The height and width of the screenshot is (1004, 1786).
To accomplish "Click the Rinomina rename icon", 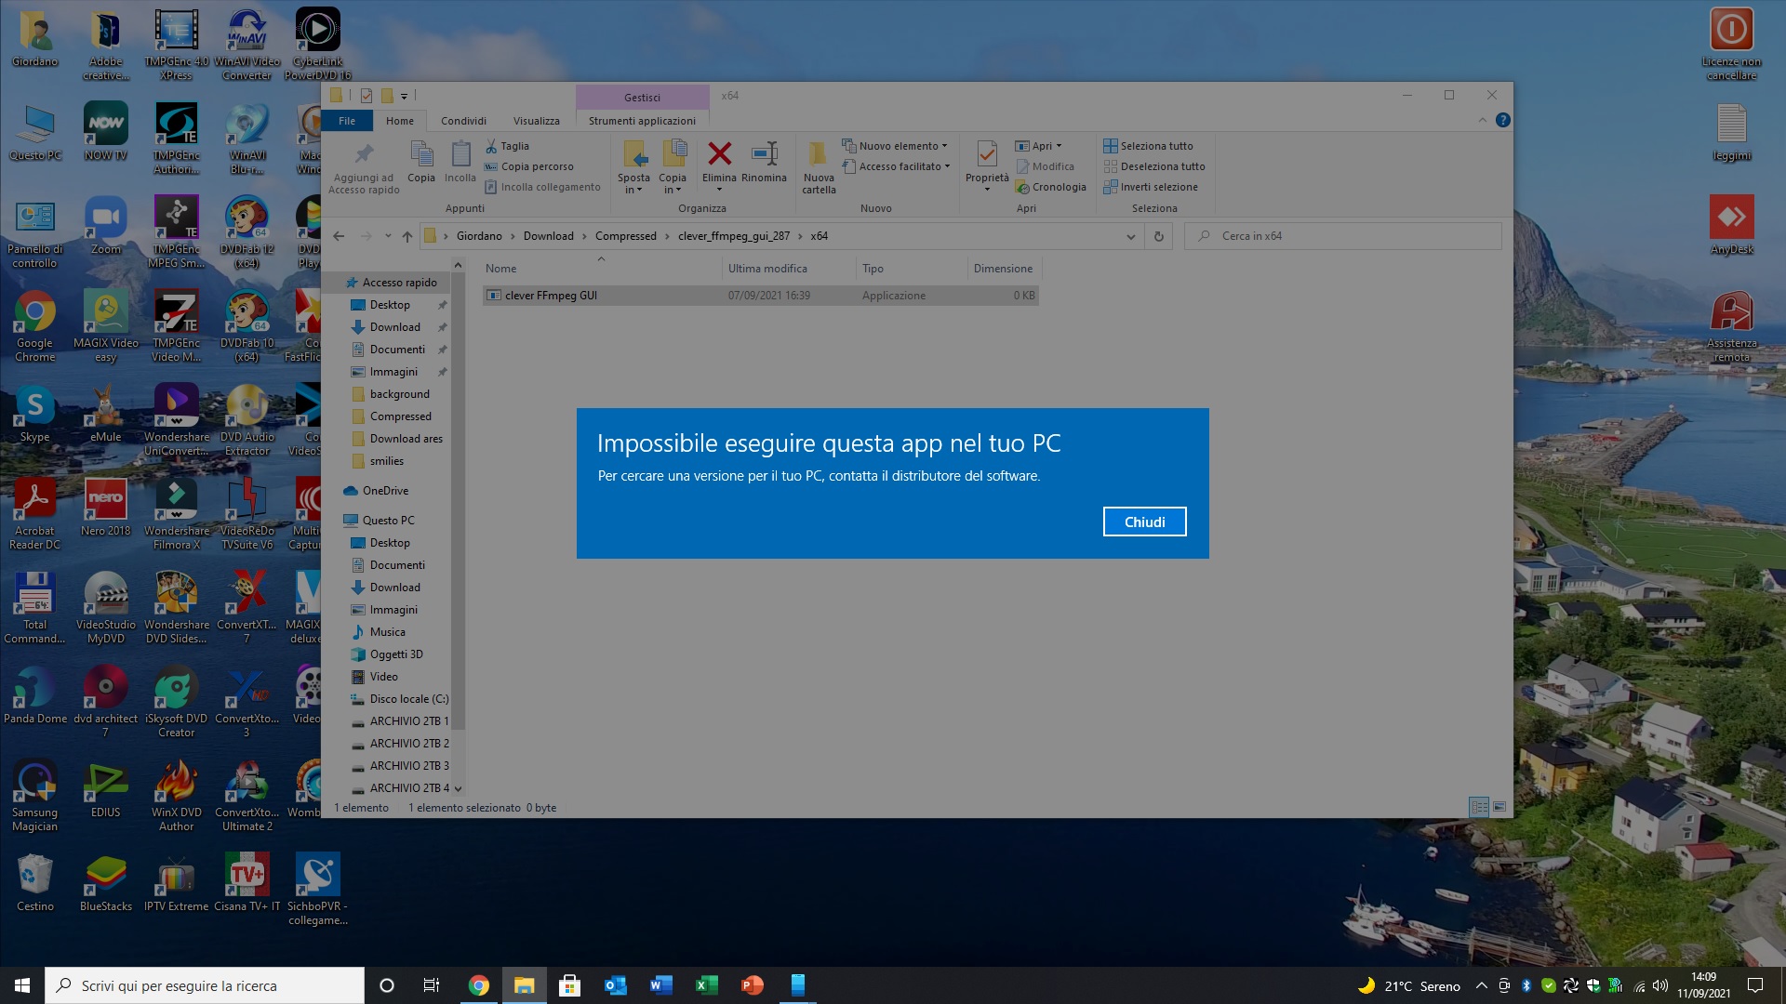I will [x=764, y=153].
